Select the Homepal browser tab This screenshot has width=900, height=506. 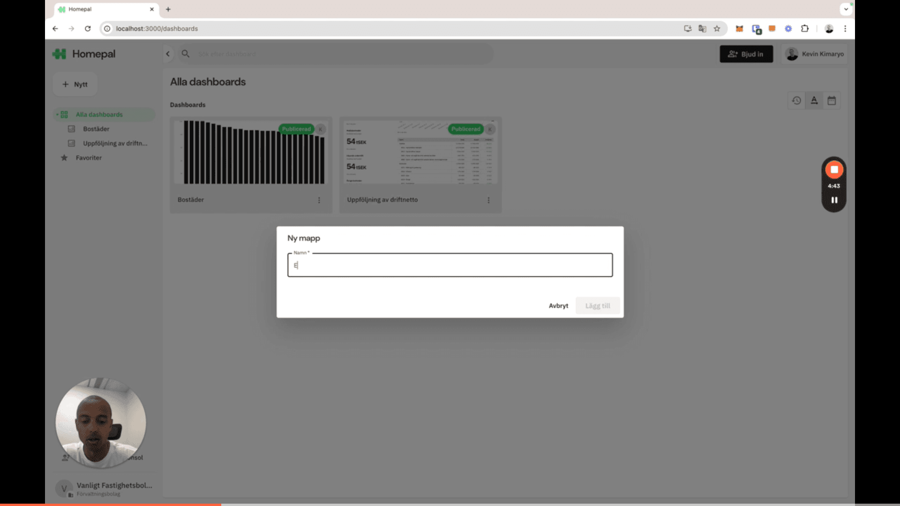(106, 9)
